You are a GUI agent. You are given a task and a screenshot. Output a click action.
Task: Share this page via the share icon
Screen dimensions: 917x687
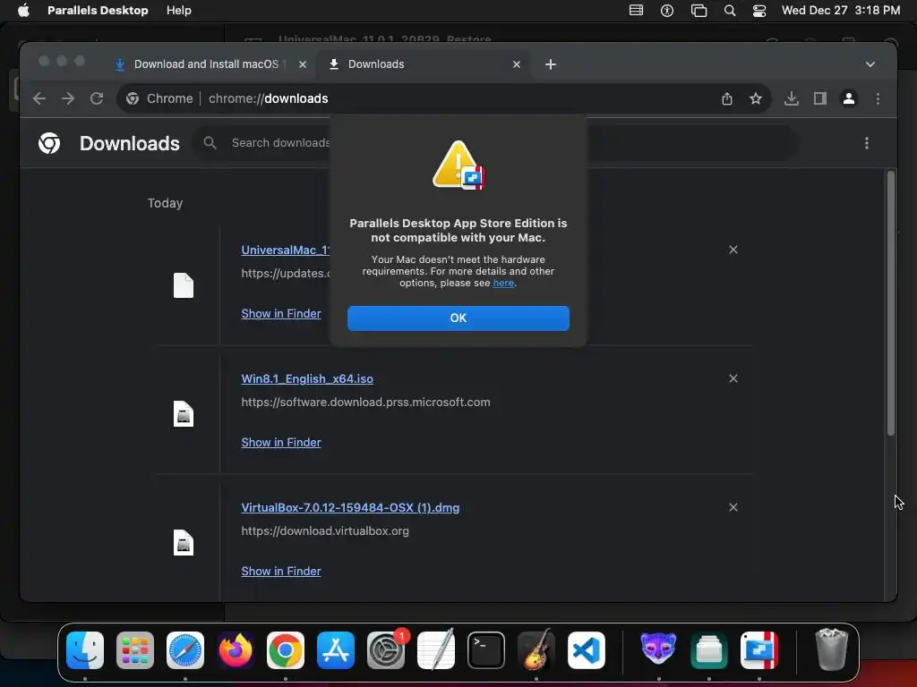[726, 98]
